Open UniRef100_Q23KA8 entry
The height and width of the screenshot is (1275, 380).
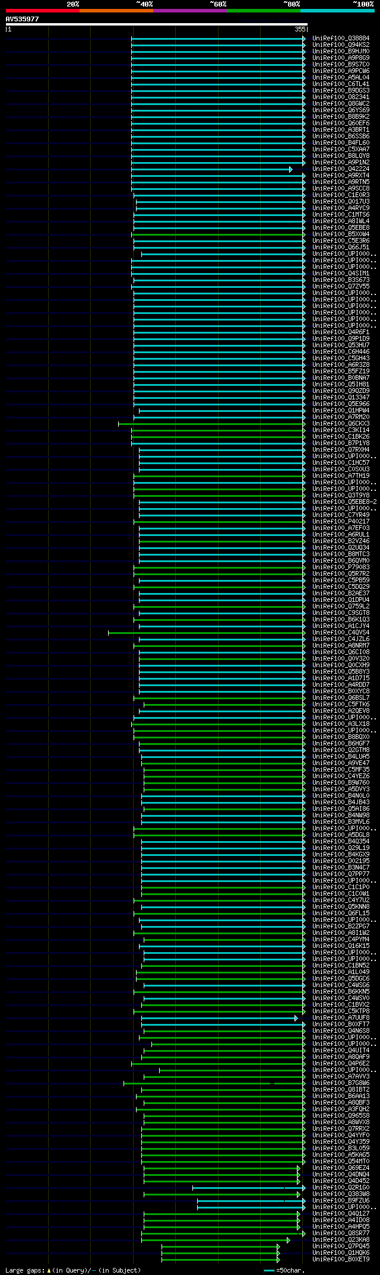click(341, 1240)
